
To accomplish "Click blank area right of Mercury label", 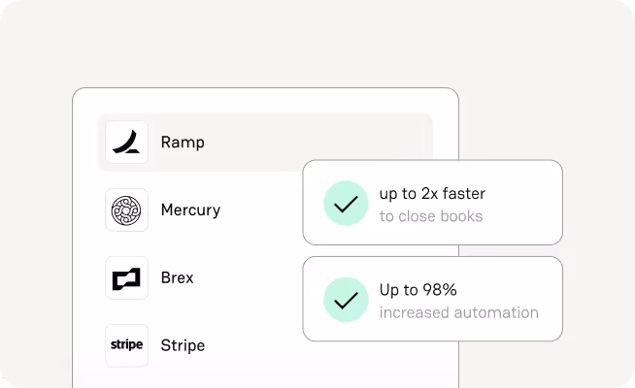I will pos(262,210).
